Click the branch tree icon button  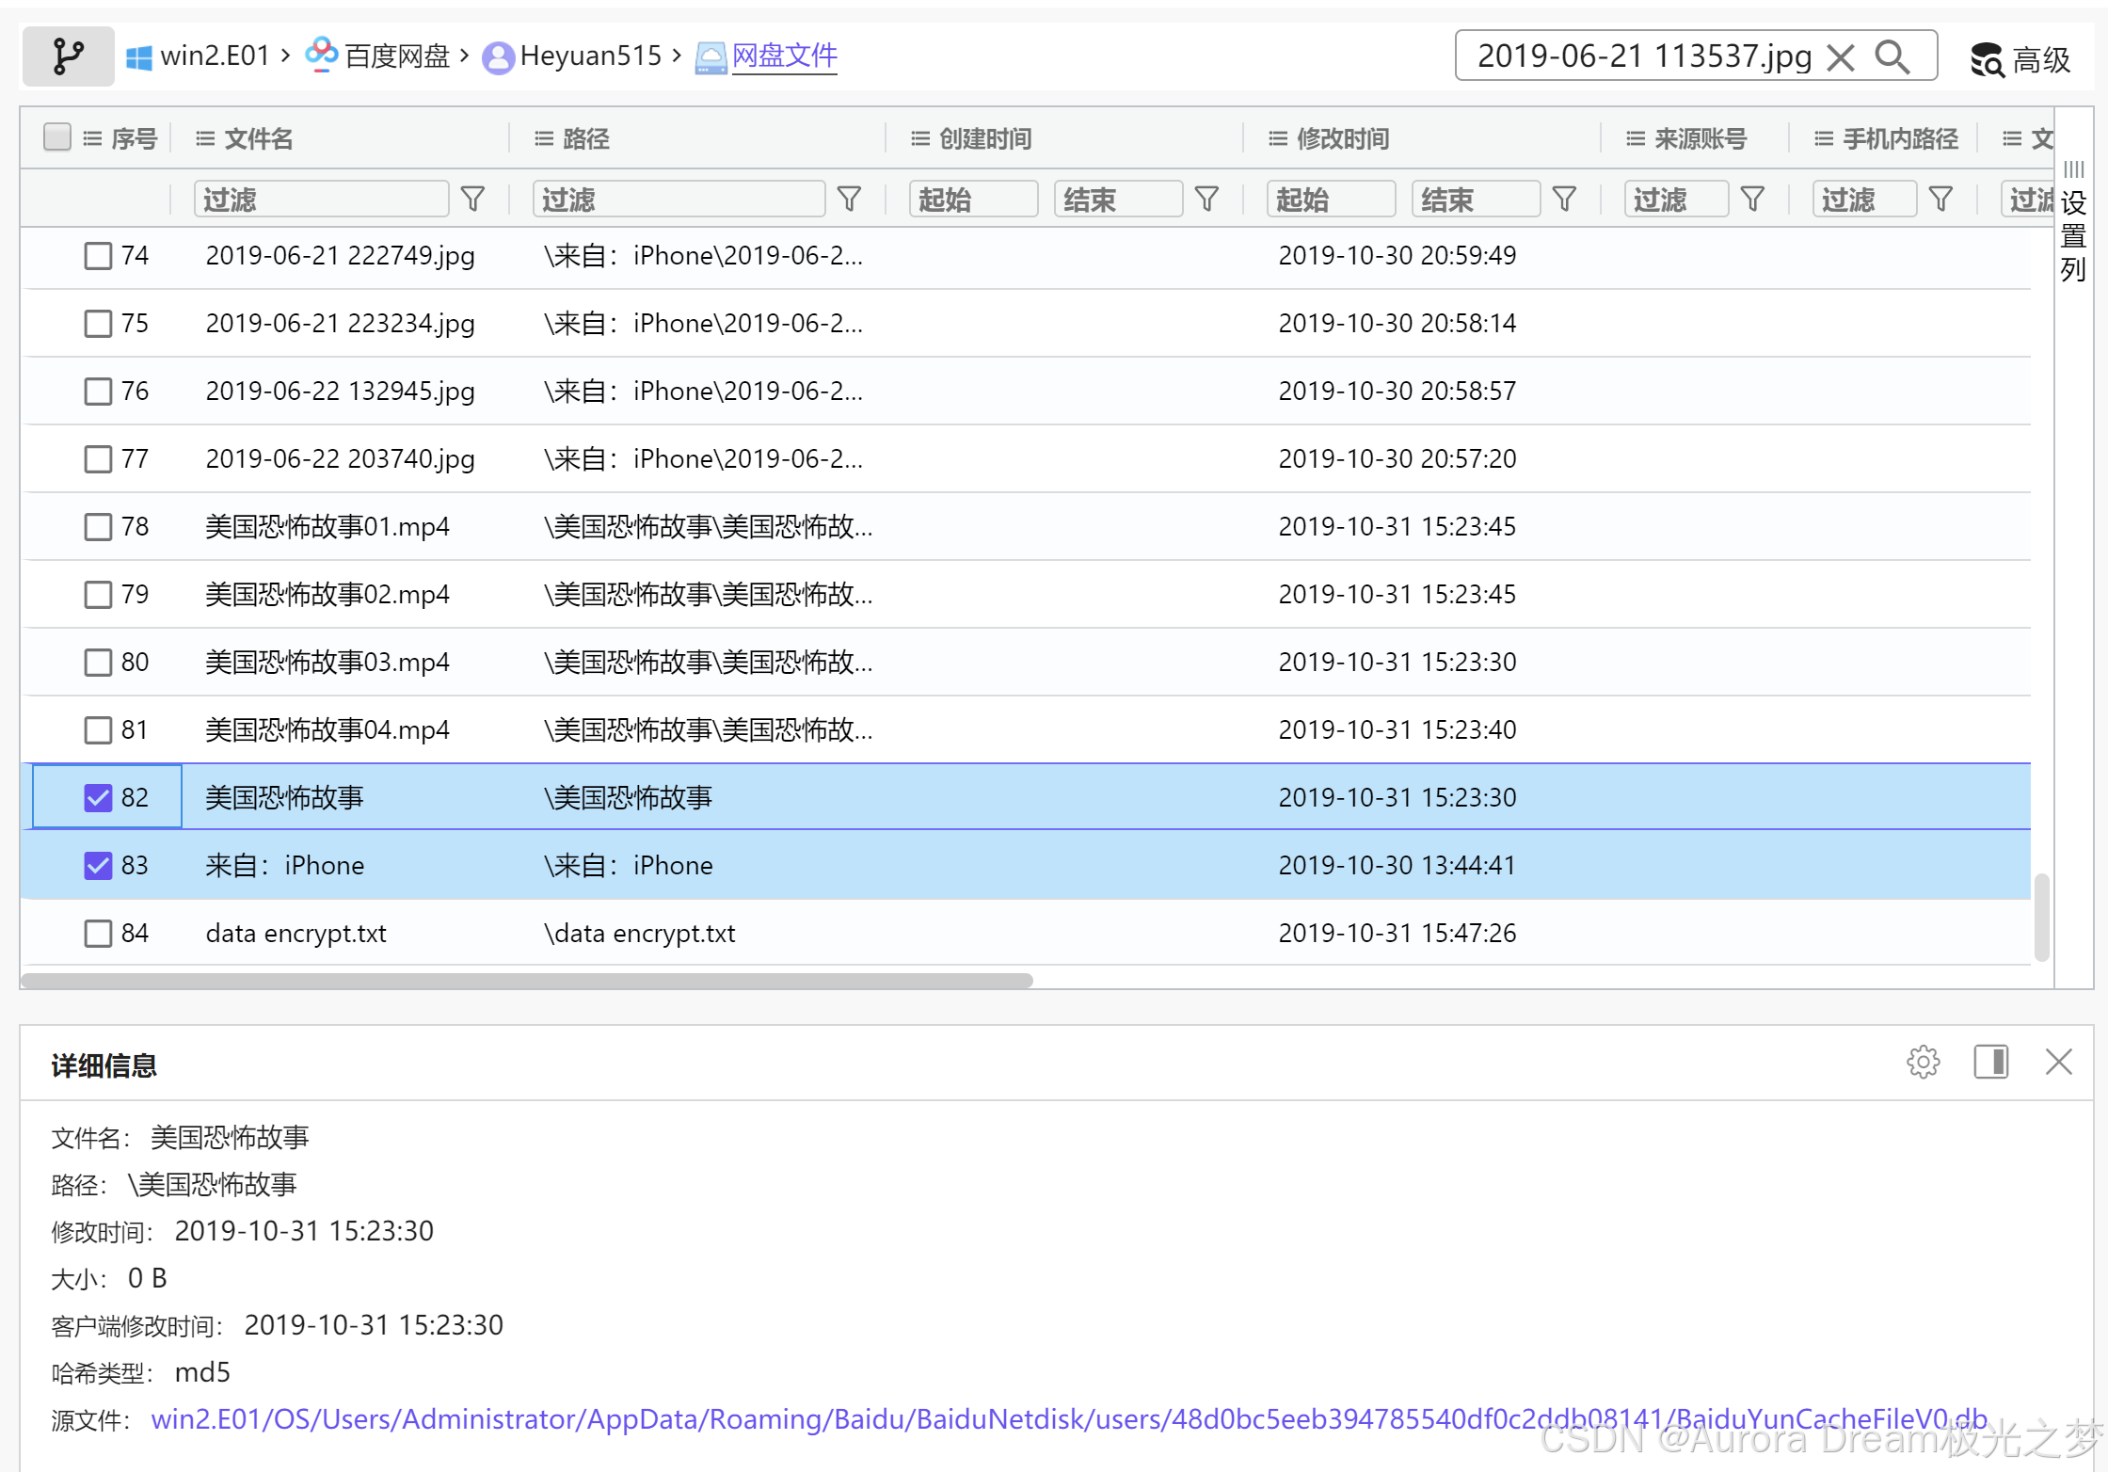68,56
